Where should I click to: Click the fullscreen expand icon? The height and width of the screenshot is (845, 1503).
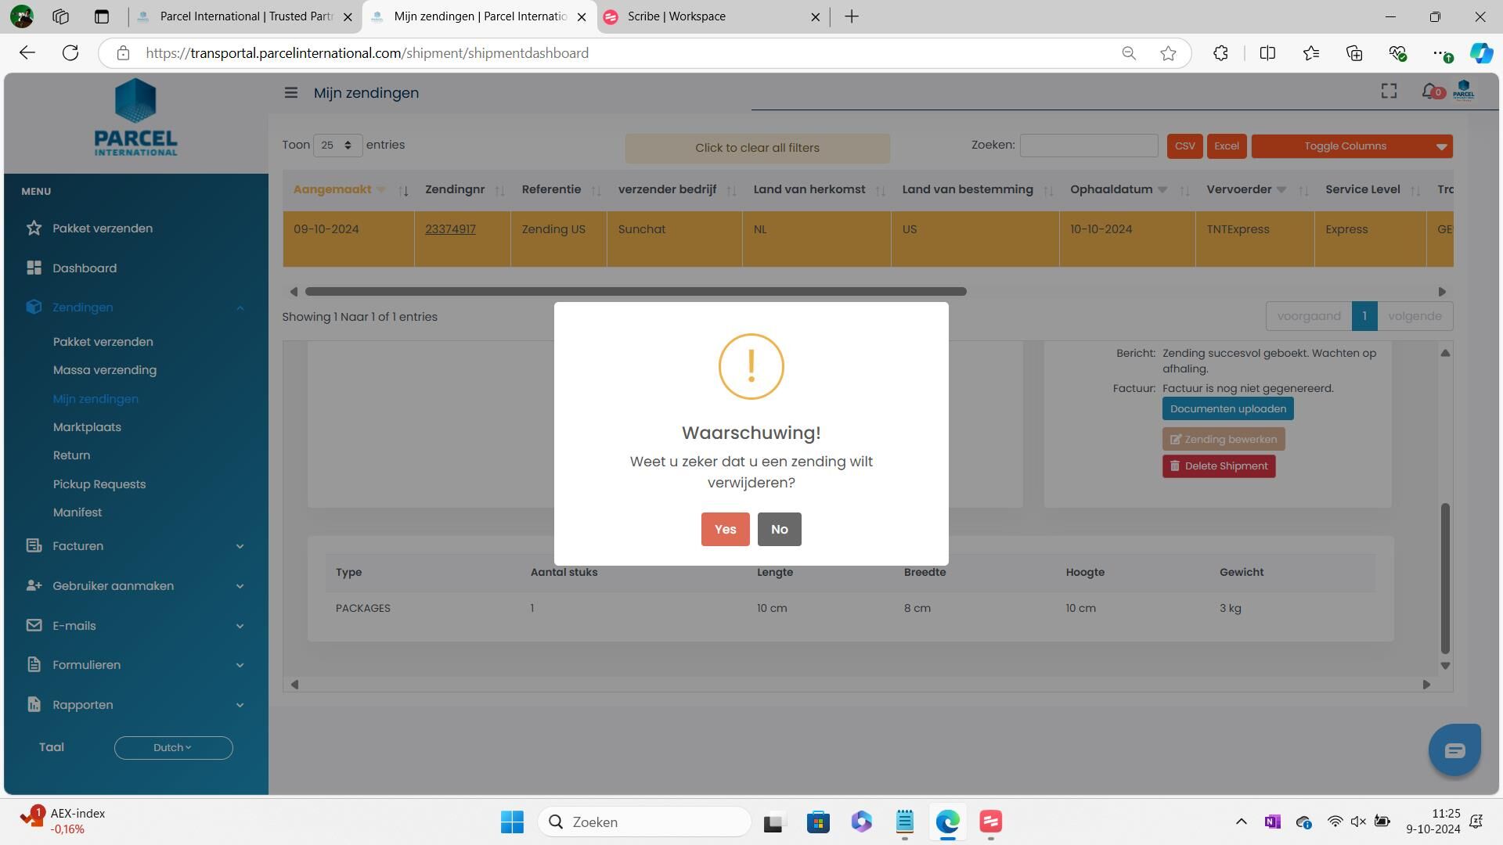click(x=1389, y=92)
